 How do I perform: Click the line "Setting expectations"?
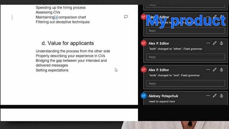[x=52, y=70]
